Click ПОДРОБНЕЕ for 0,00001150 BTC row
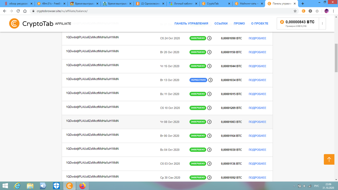This screenshot has height=190, width=338. [257, 52]
